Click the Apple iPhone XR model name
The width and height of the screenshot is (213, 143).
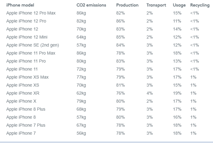coord(23,93)
